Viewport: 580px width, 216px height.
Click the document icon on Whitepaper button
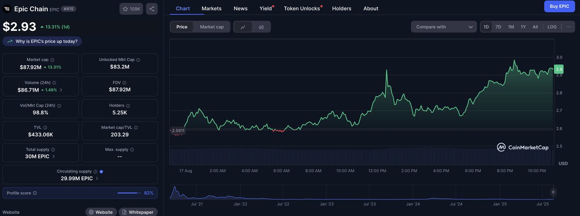[124, 212]
